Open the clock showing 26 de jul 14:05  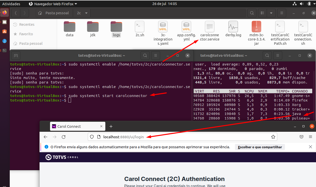(x=165, y=4)
